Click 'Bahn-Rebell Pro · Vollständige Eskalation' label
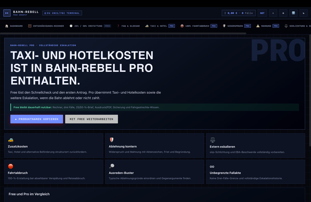This screenshot has width=311, height=202. point(43,45)
